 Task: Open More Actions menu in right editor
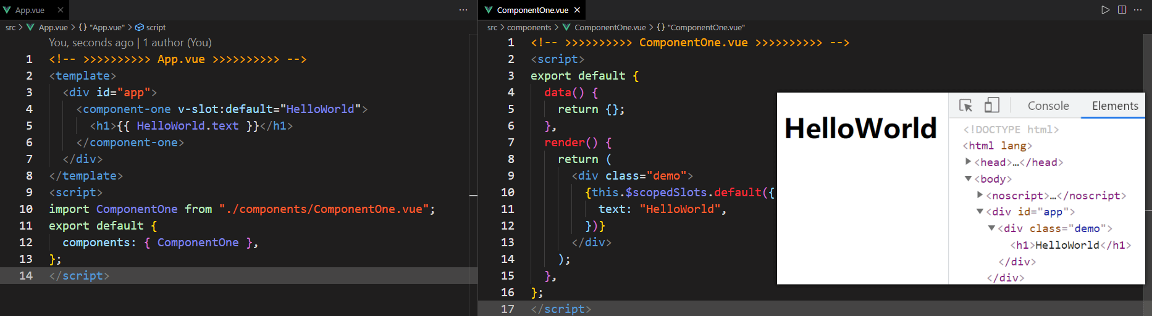(1138, 10)
